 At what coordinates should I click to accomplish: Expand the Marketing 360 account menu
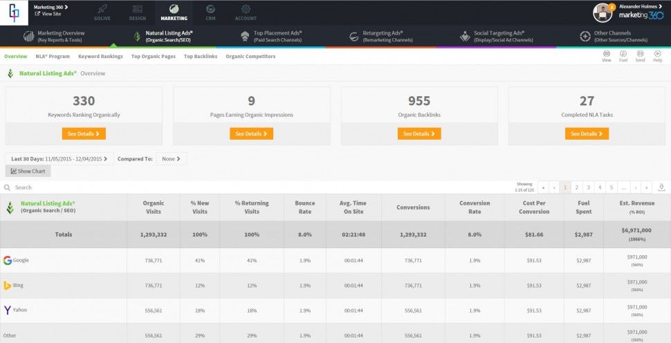[x=50, y=7]
